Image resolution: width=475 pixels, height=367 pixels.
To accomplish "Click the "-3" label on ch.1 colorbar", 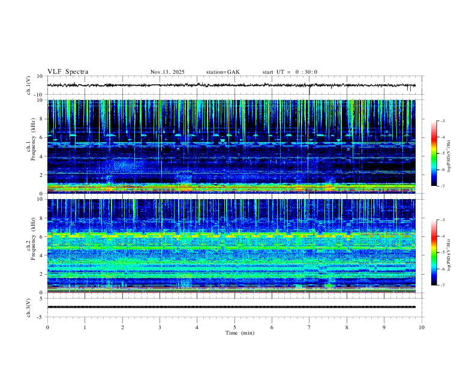I will tap(443, 121).
